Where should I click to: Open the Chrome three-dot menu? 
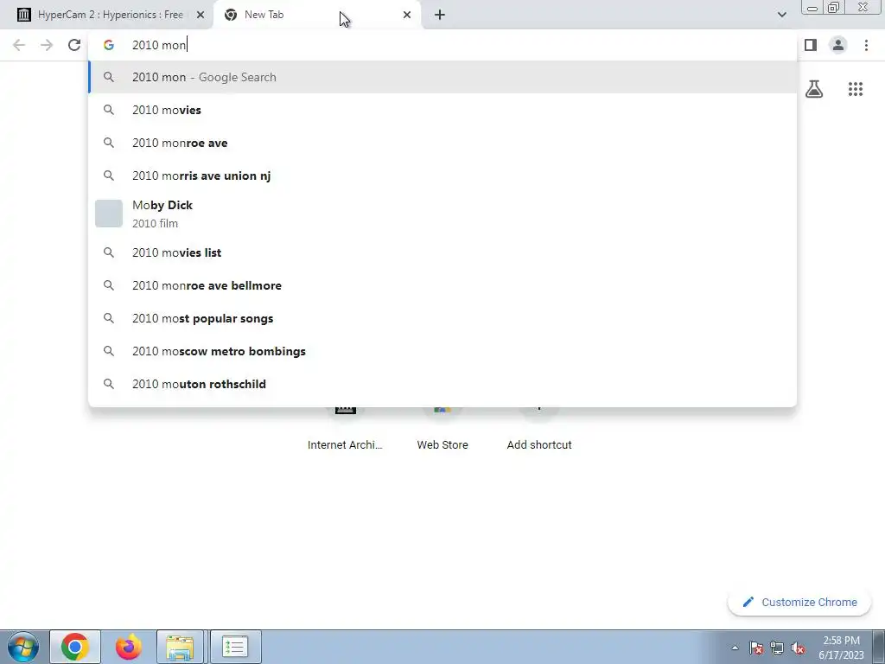pos(866,45)
